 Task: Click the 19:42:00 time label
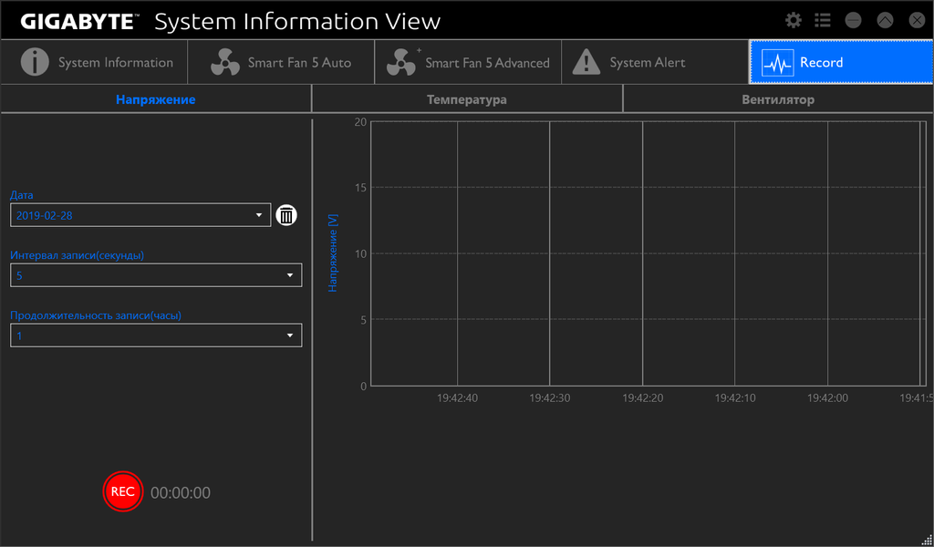(828, 398)
